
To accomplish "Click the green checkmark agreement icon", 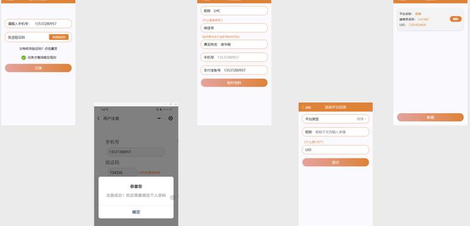I will click(x=23, y=58).
